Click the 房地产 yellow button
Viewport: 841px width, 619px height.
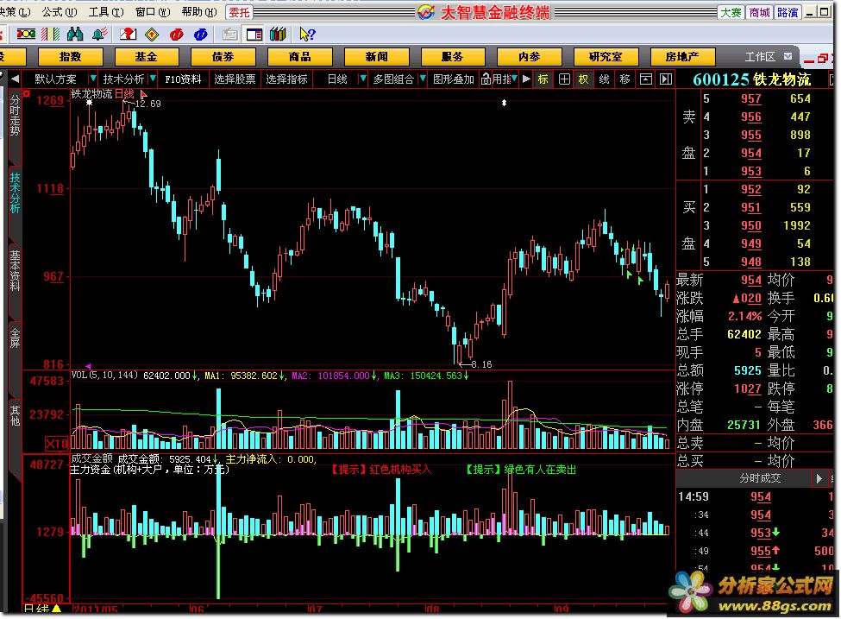tap(682, 56)
